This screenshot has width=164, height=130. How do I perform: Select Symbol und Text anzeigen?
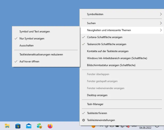click(35, 31)
